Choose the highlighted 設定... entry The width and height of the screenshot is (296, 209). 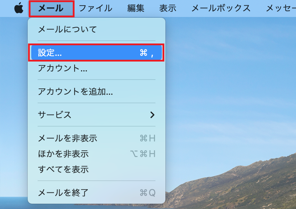click(97, 53)
